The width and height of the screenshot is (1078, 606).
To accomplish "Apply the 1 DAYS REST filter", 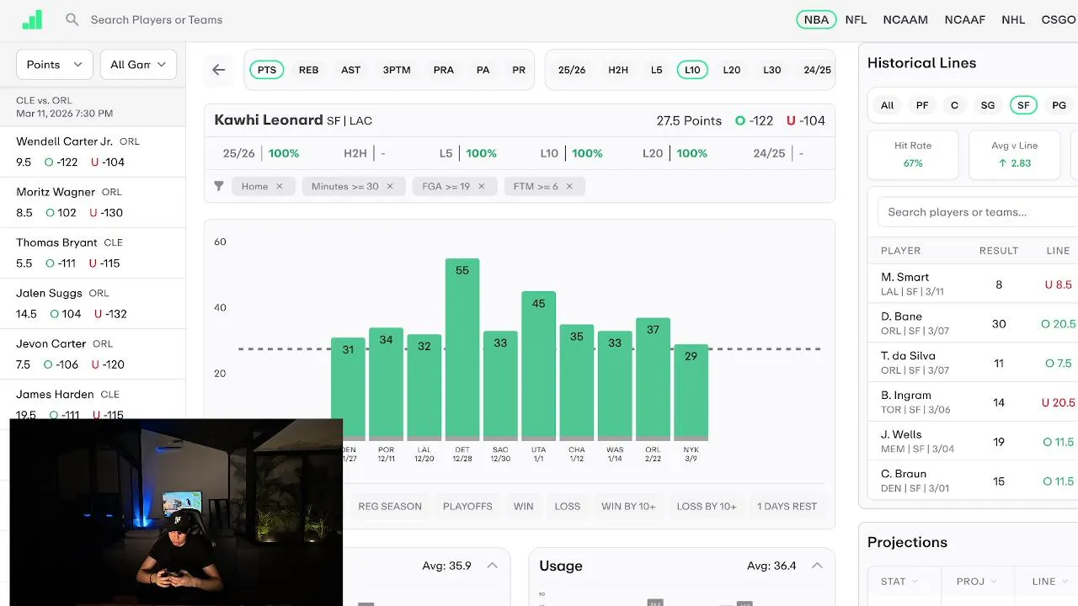I will pos(787,506).
